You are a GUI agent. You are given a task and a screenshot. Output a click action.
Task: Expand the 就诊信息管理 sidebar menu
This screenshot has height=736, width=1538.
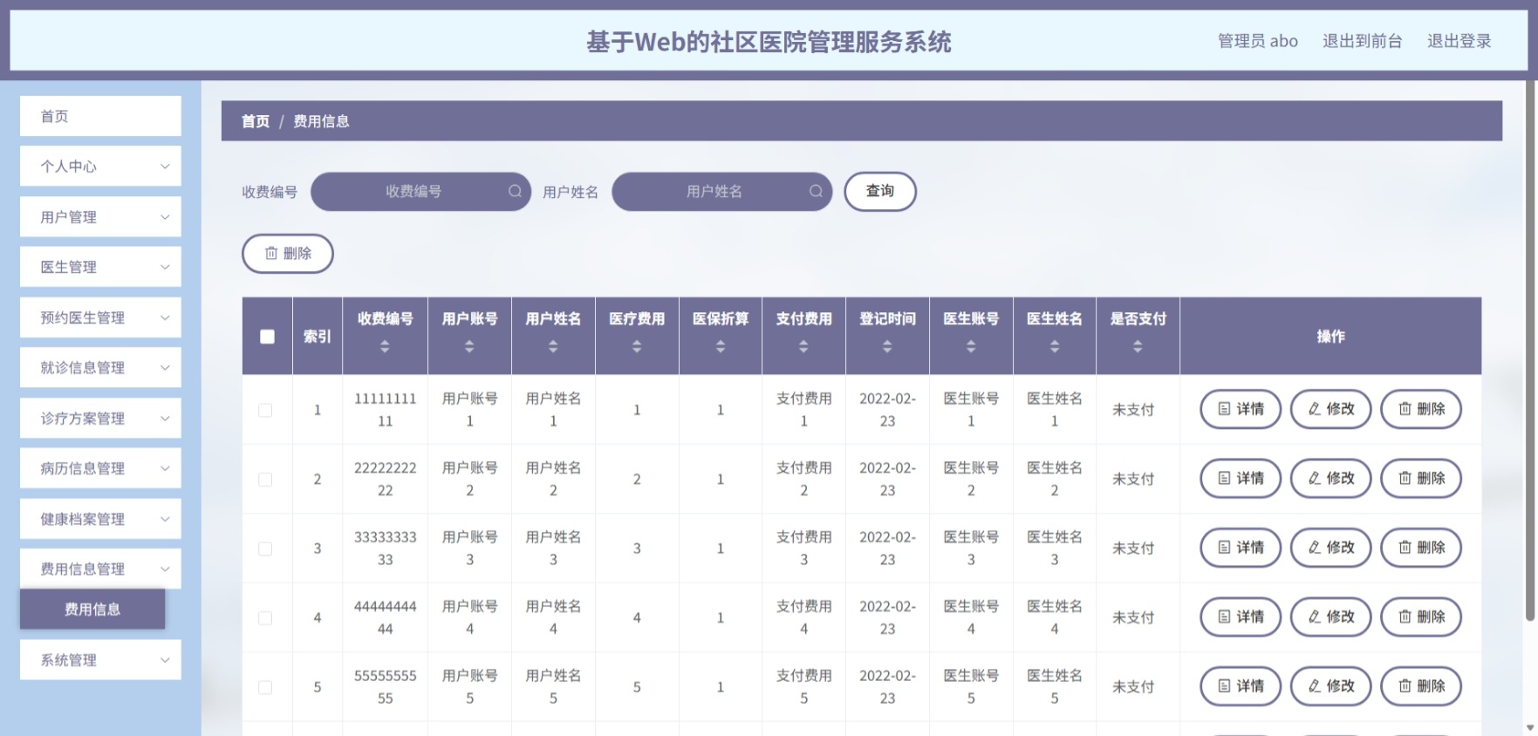[x=100, y=367]
